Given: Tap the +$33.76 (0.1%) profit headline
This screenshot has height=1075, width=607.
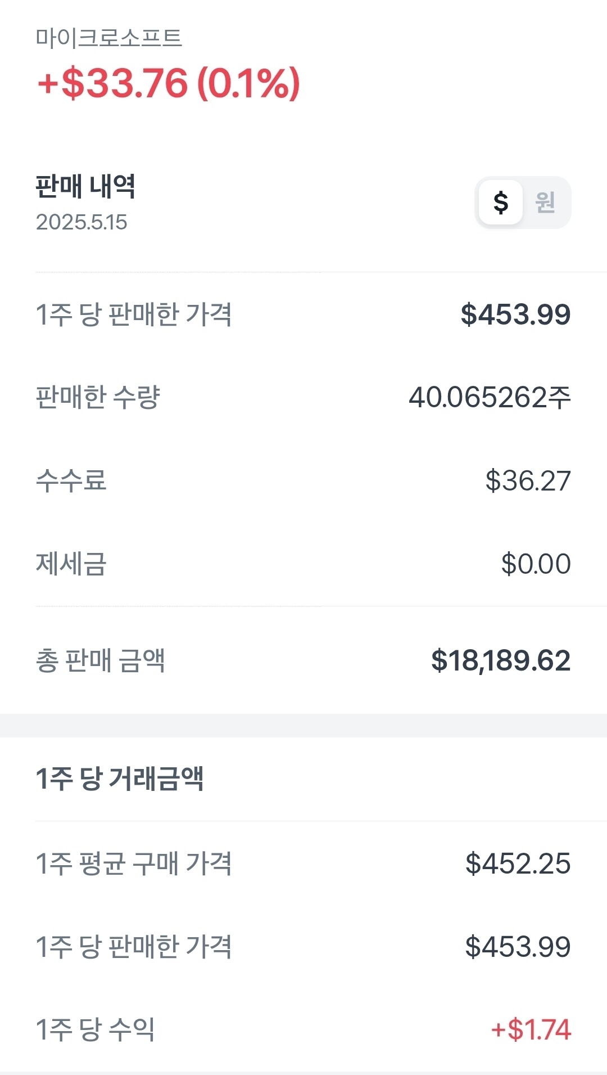Looking at the screenshot, I should pos(169,83).
